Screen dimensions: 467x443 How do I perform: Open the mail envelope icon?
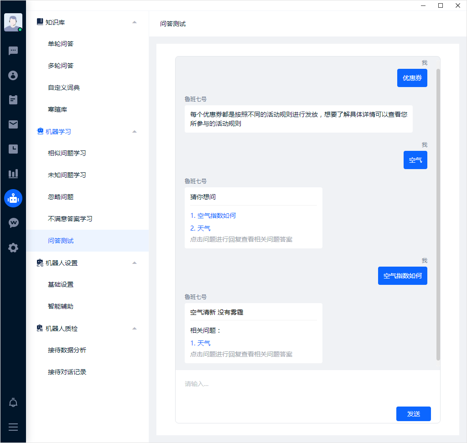13,124
